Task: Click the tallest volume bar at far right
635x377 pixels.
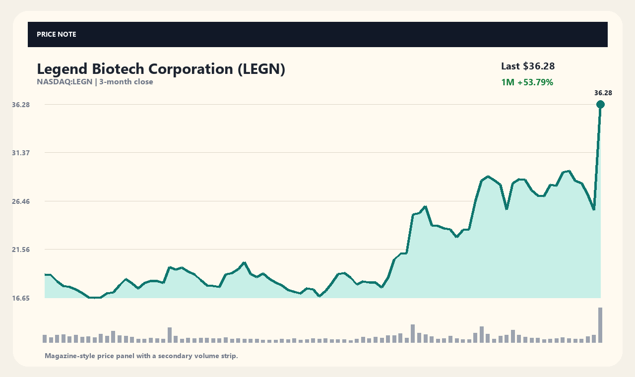Action: click(x=600, y=325)
